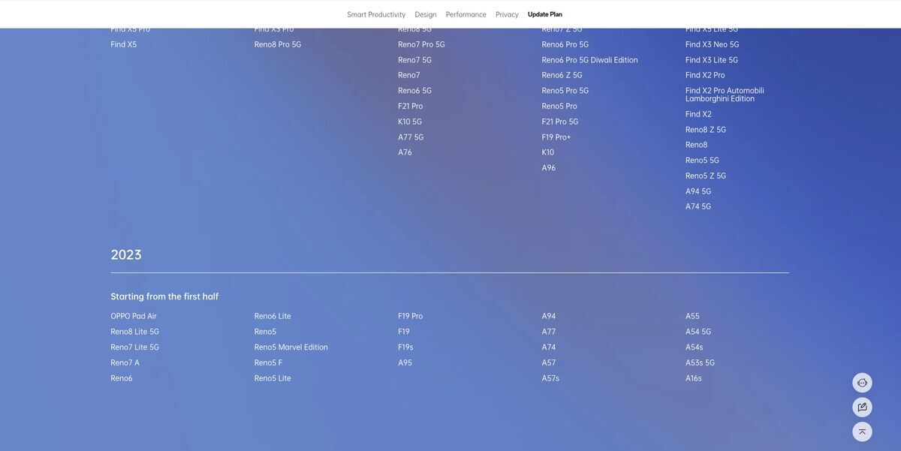Open the Performance nav tab
This screenshot has width=901, height=451.
point(466,14)
